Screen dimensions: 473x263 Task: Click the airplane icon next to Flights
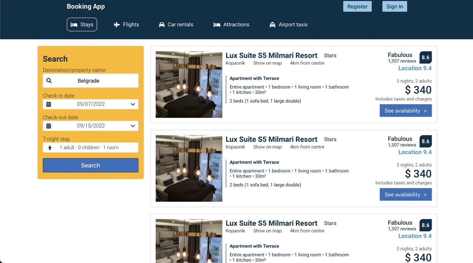tap(117, 25)
